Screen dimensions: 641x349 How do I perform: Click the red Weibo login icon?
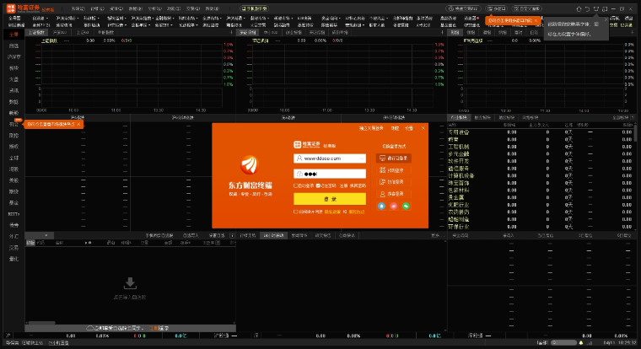(x=393, y=206)
